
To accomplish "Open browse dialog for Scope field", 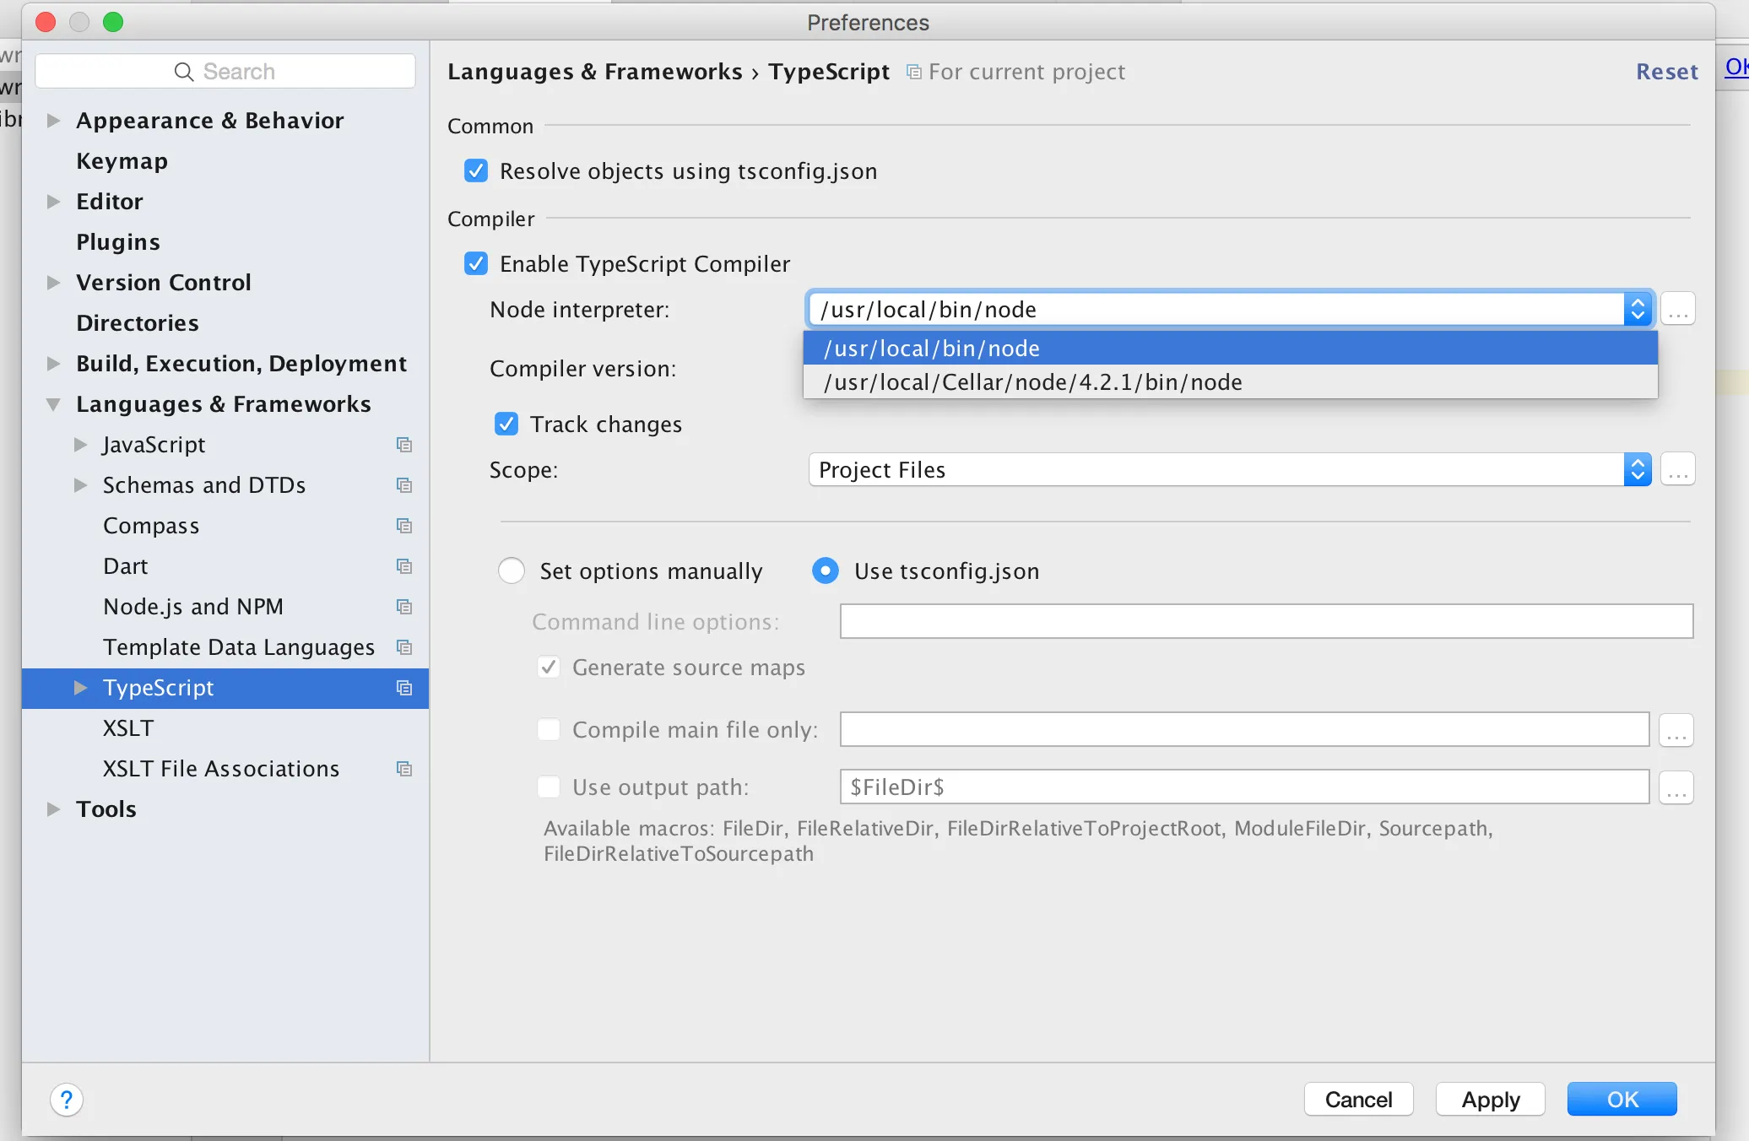I will pyautogui.click(x=1677, y=470).
